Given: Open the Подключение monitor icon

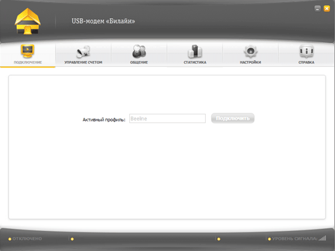Looking at the screenshot, I should tap(27, 51).
